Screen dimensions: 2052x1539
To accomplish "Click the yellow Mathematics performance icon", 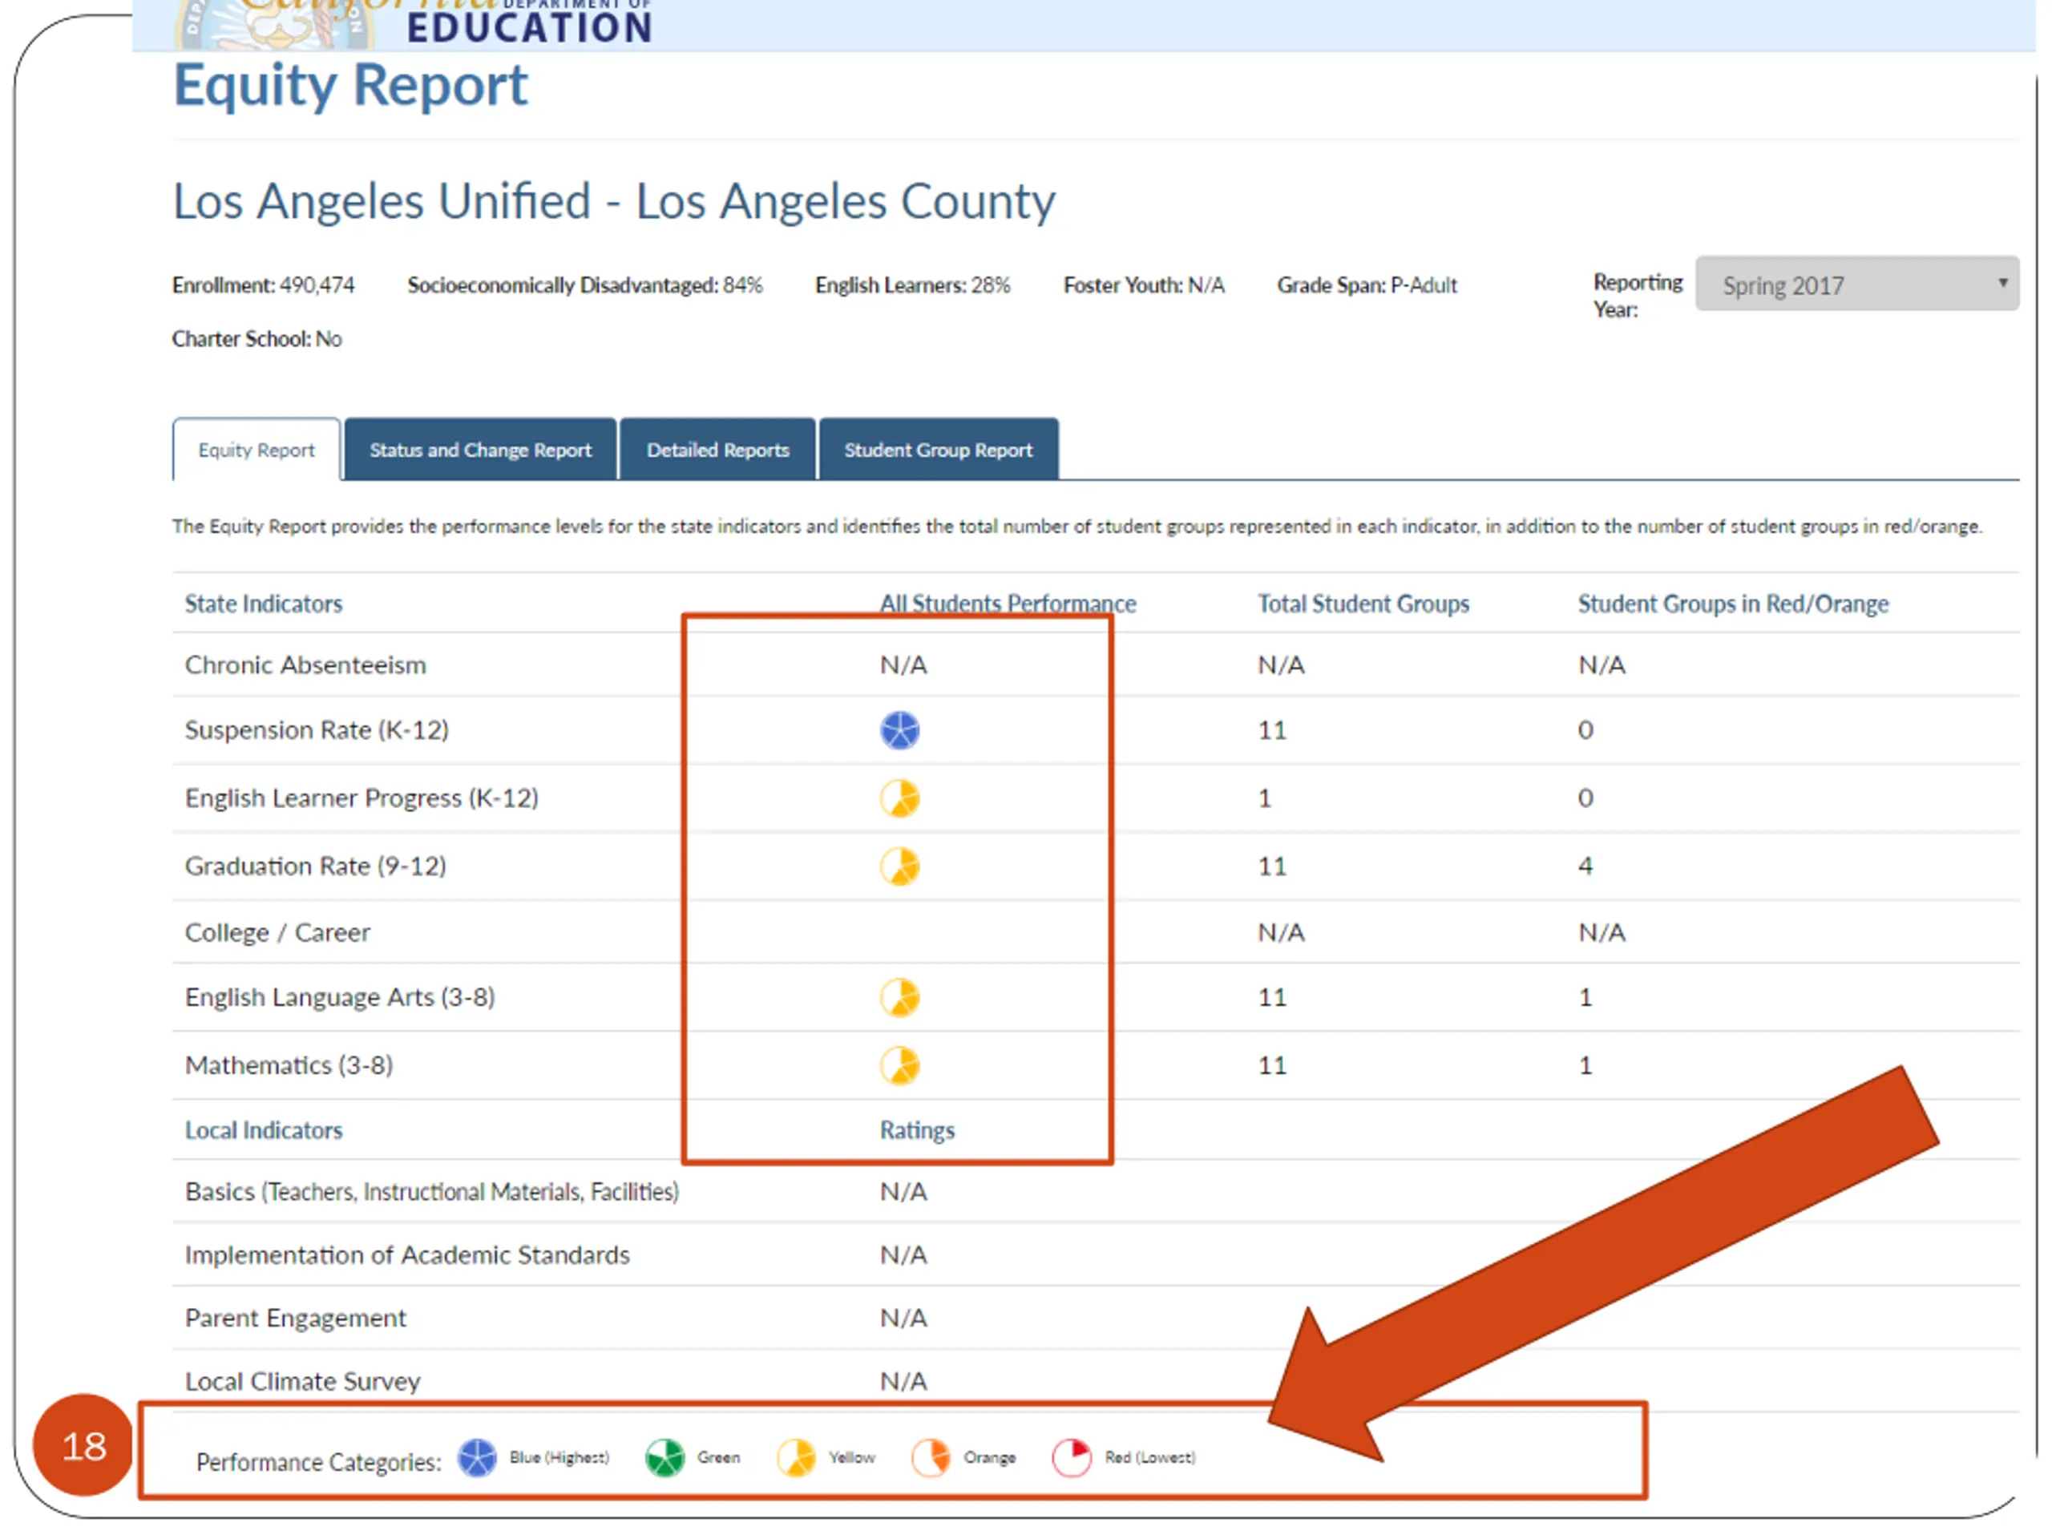I will pyautogui.click(x=899, y=1065).
